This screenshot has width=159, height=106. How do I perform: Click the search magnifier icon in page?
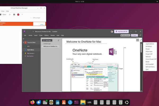point(138,40)
